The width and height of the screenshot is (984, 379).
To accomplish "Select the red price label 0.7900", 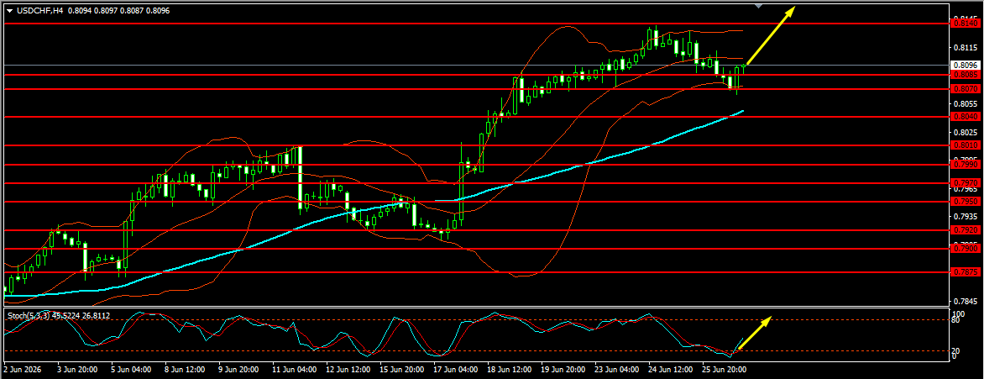I will pos(965,249).
